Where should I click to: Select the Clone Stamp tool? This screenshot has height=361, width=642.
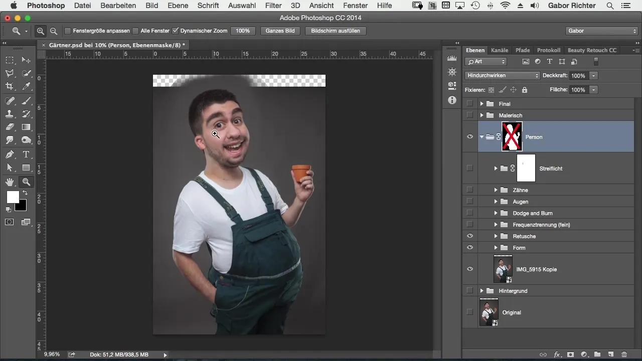tap(10, 114)
